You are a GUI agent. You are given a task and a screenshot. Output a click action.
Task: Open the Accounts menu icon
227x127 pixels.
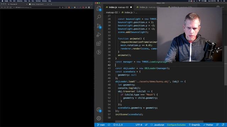click(99, 110)
